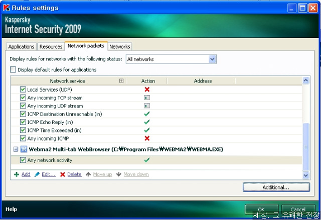Click the Edit... link
Screen dimensions: 321x220
(x=49, y=174)
